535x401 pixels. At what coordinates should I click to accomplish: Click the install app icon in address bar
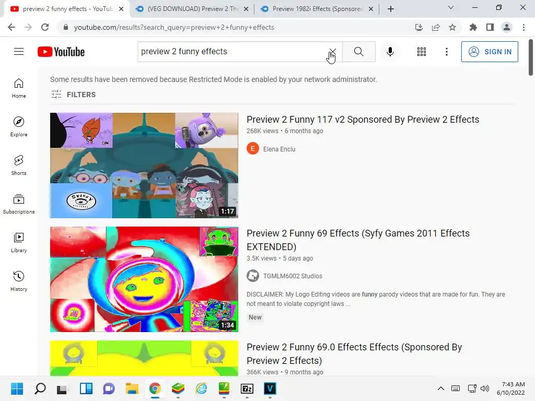(x=418, y=27)
